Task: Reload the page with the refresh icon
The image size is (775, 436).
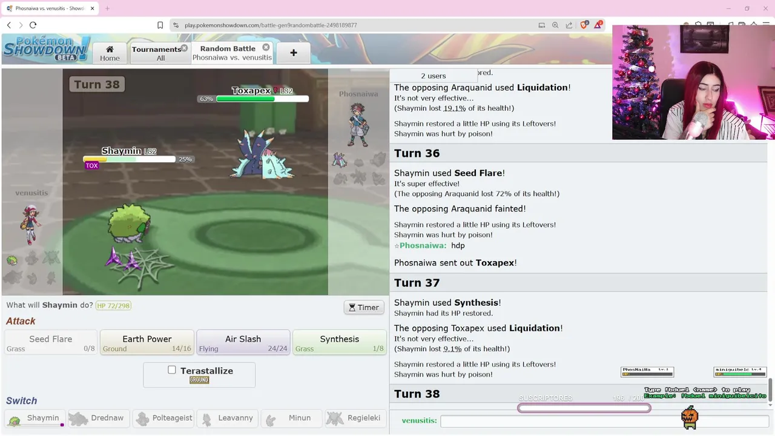Action: click(33, 25)
